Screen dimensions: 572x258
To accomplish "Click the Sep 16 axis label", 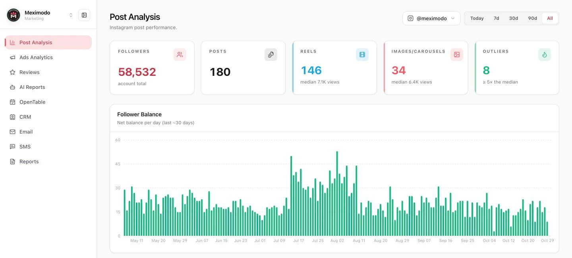I will [x=446, y=241].
